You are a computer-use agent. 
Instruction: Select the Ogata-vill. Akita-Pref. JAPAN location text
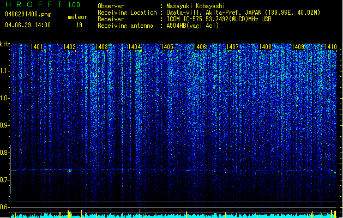243,13
